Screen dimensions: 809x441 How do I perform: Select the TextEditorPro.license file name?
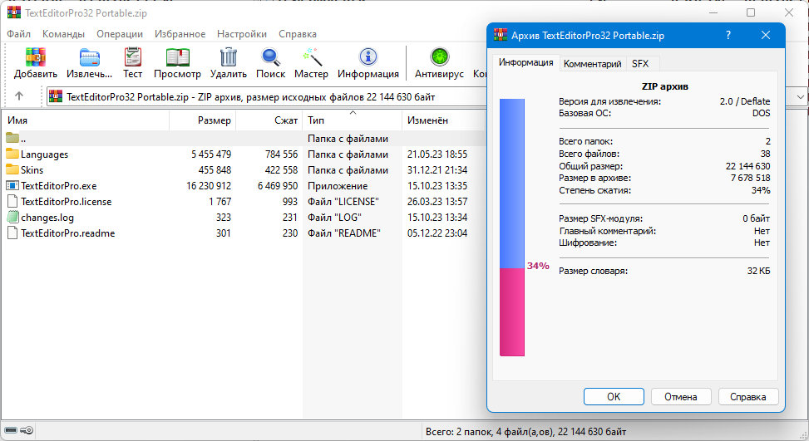coord(66,202)
